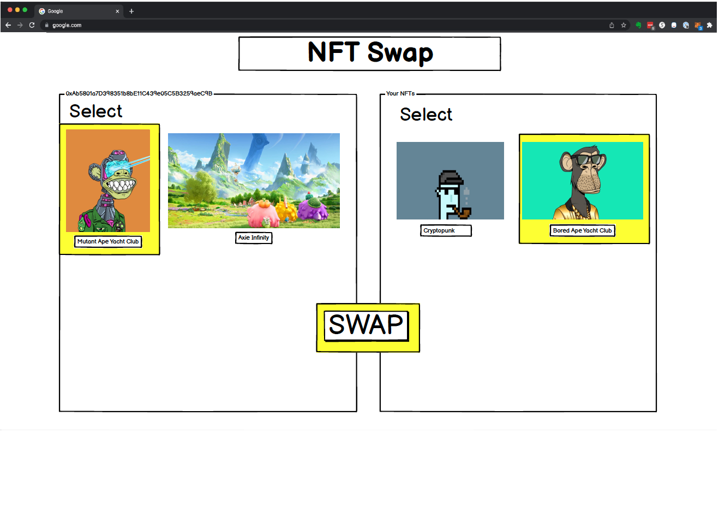Image resolution: width=719 pixels, height=505 pixels.
Task: Click the Axie Infinity label
Action: coord(254,237)
